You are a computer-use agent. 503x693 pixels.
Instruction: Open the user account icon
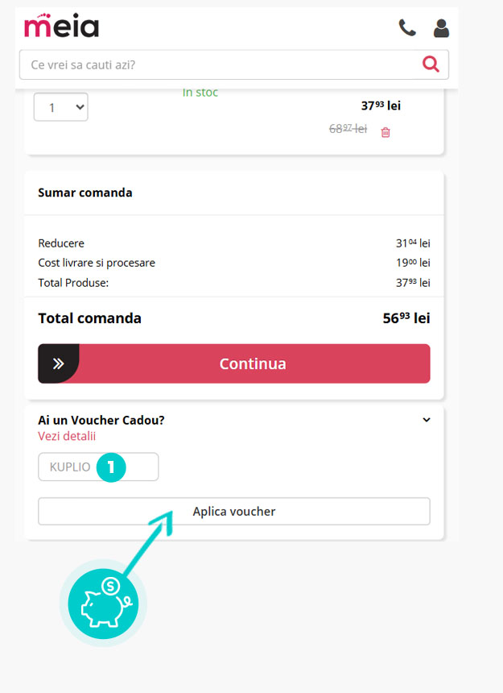[x=441, y=28]
